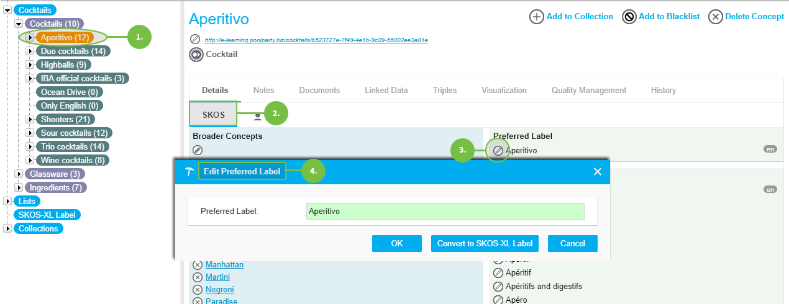Screen dimensions: 789x304
Task: Click Convert to SKOS-XL Label button
Action: [x=485, y=243]
